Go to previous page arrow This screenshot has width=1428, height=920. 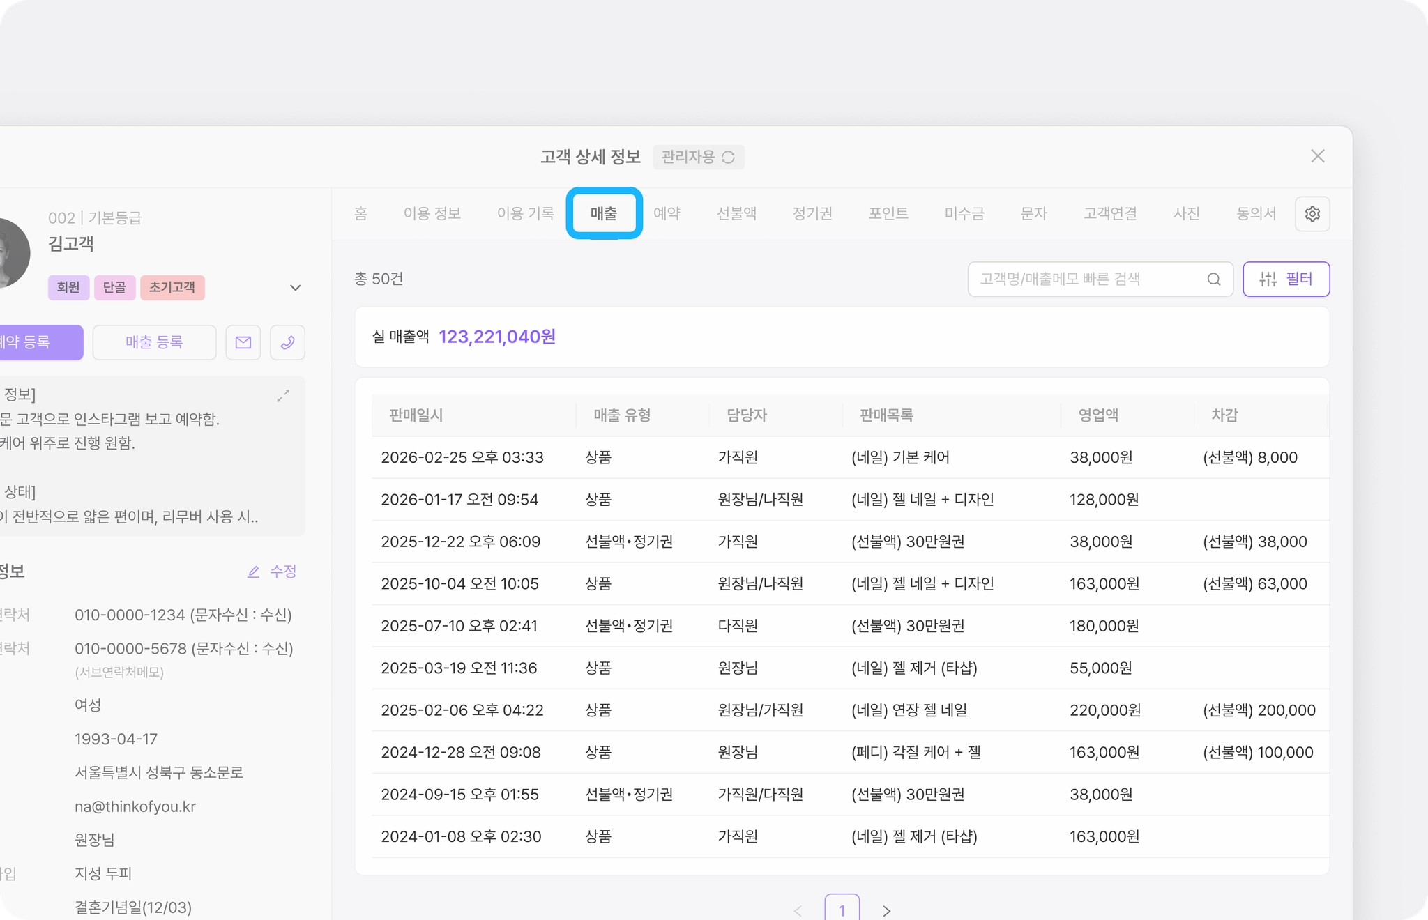click(798, 910)
